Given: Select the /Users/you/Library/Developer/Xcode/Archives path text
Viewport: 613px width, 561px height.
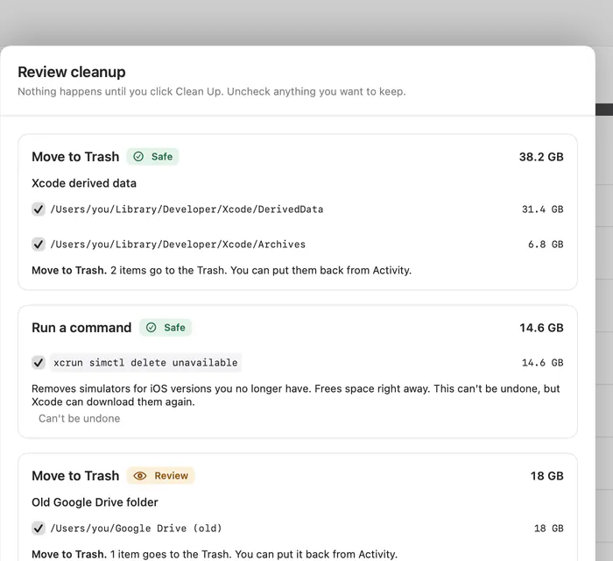Looking at the screenshot, I should point(178,245).
